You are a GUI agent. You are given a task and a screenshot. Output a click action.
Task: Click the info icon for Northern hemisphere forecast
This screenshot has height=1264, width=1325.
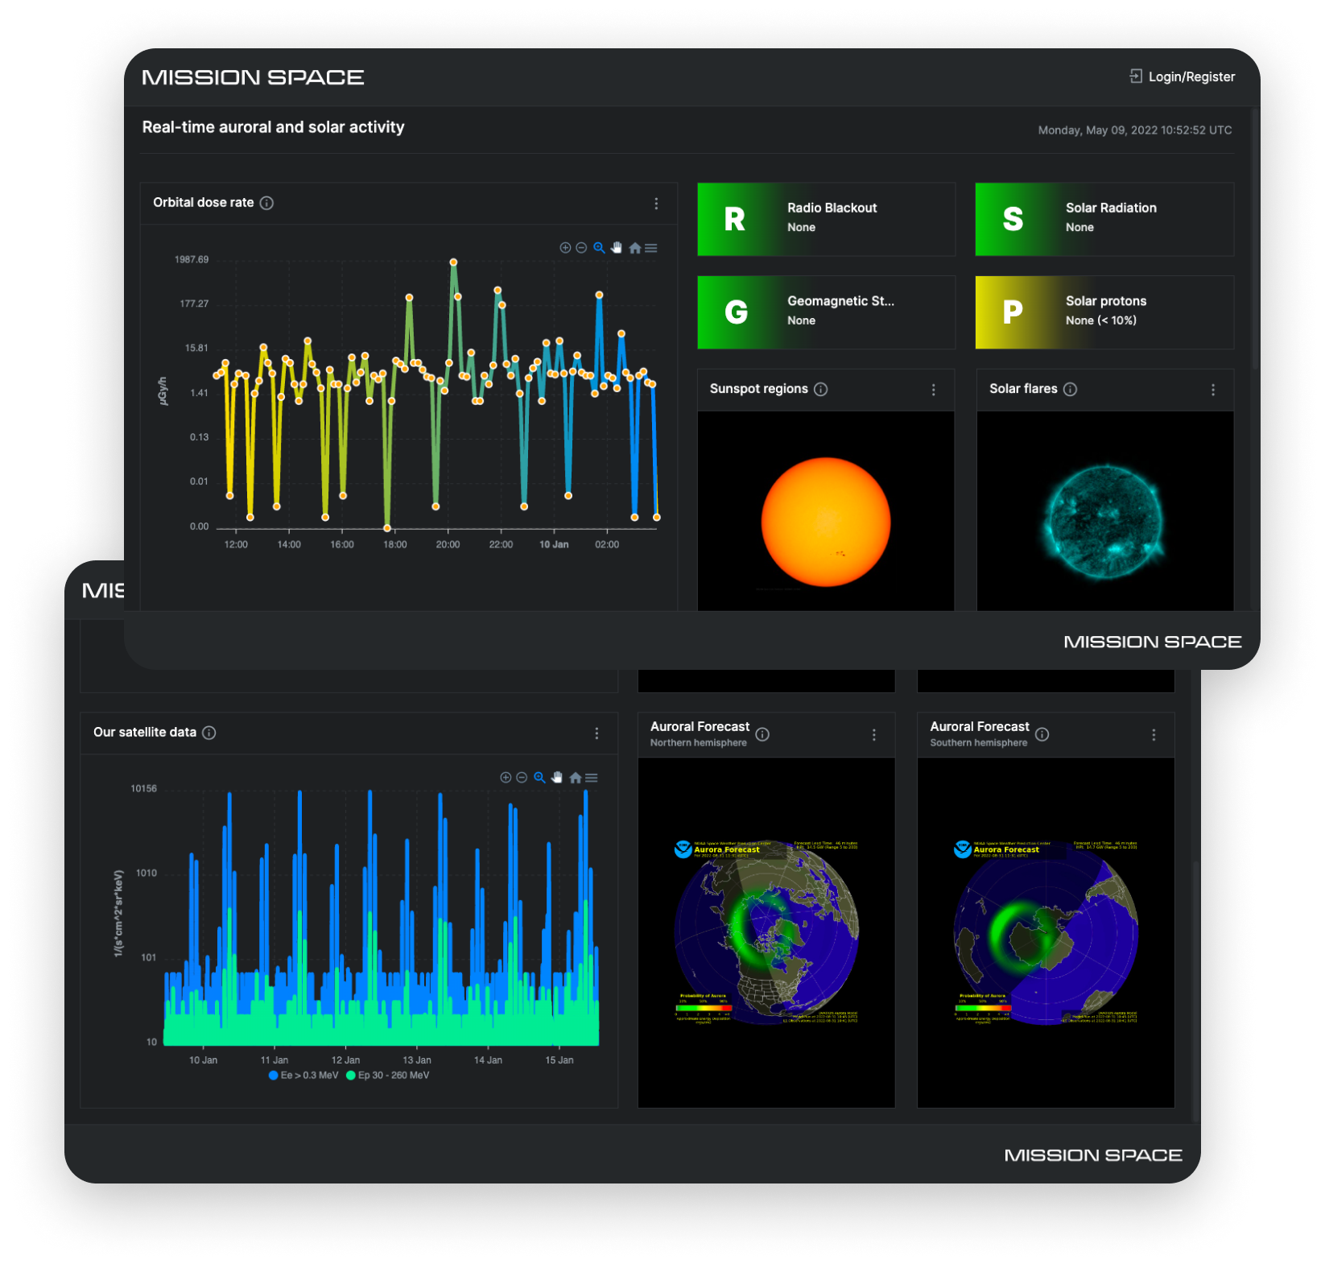point(763,735)
